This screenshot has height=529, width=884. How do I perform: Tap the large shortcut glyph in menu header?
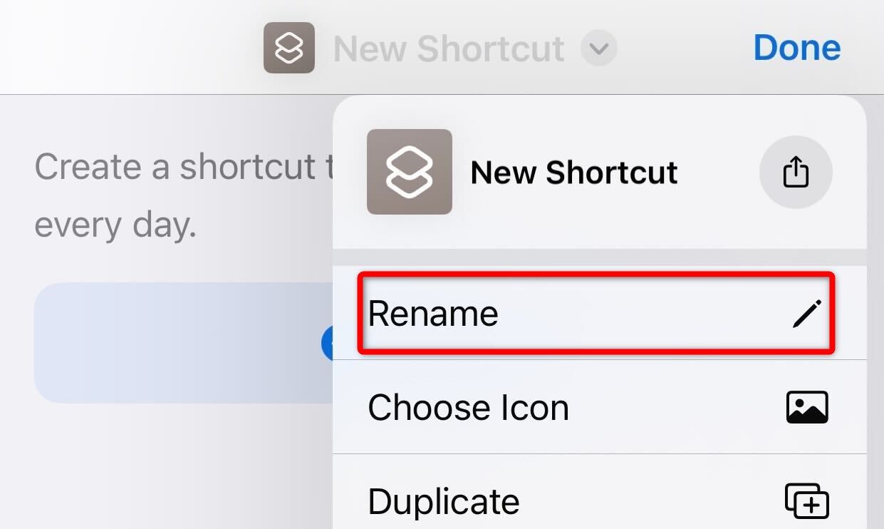[x=409, y=172]
